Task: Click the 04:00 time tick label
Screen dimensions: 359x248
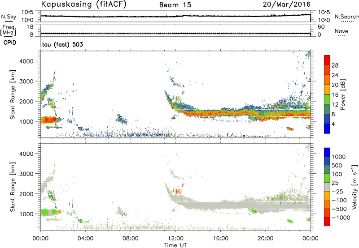Action: click(x=86, y=239)
